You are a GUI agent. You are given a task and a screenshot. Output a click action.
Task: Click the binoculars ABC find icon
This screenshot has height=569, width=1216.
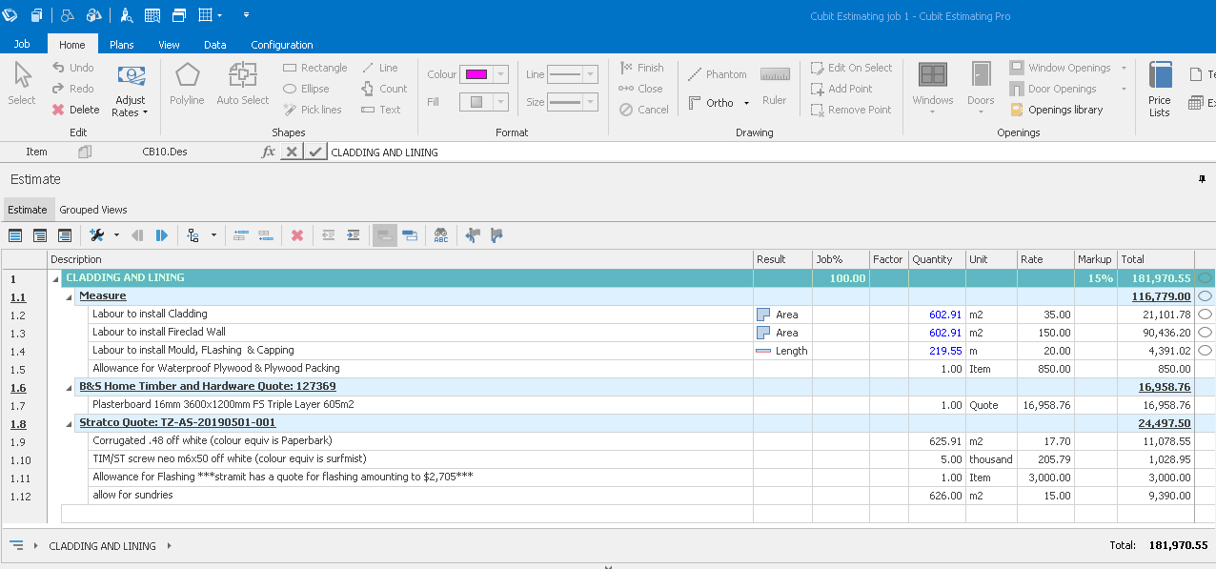(x=440, y=235)
